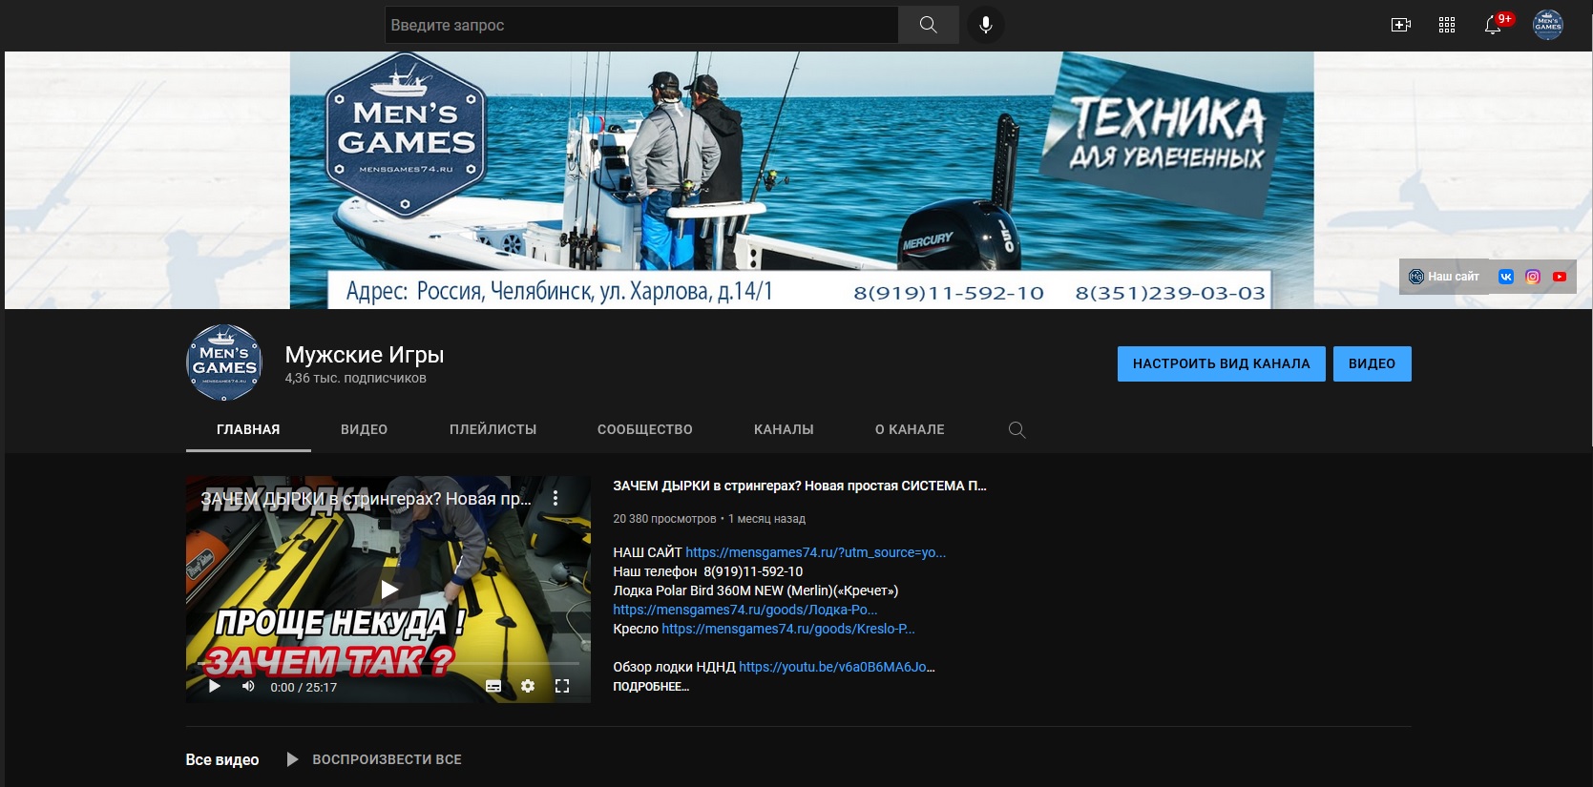The image size is (1593, 787).
Task: Open Instagram link in channel banner
Action: point(1533,277)
